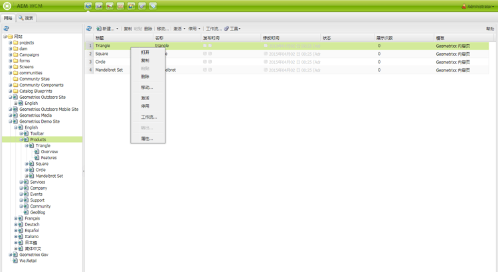
Task: Click the 帮助 help link
Action: (x=490, y=29)
